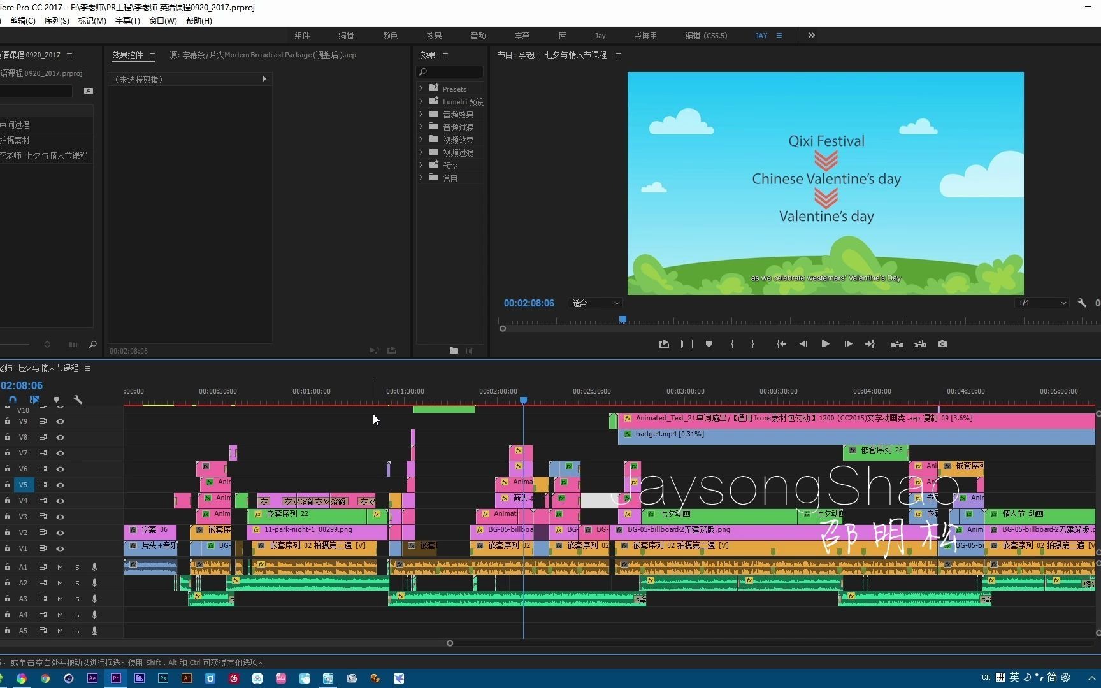This screenshot has width=1101, height=688.
Task: Open overflow workspaces chevron
Action: (811, 36)
